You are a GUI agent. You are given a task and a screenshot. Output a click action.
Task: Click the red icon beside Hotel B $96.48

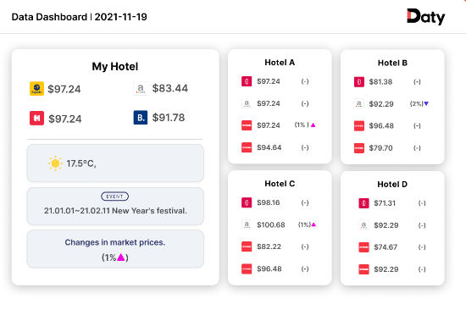click(x=359, y=125)
